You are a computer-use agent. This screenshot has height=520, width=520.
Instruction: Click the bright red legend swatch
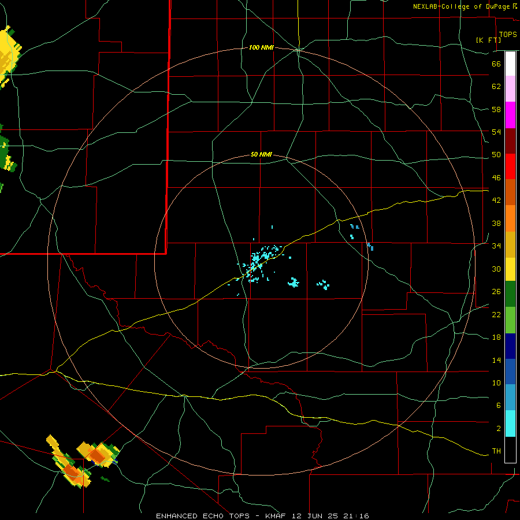click(510, 166)
